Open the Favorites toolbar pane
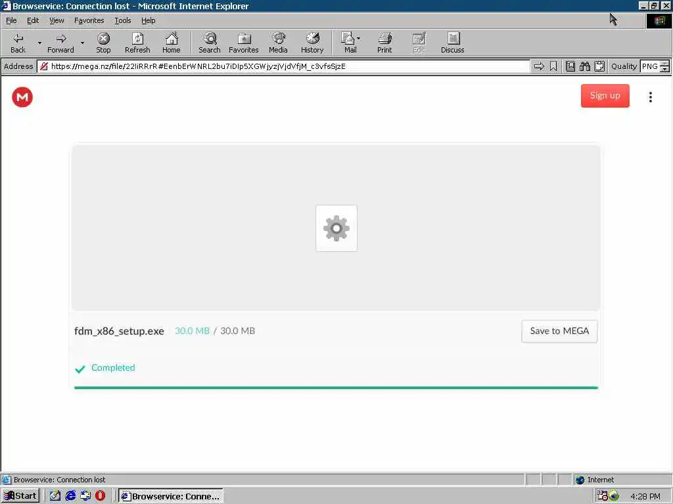This screenshot has width=673, height=504. coord(243,43)
